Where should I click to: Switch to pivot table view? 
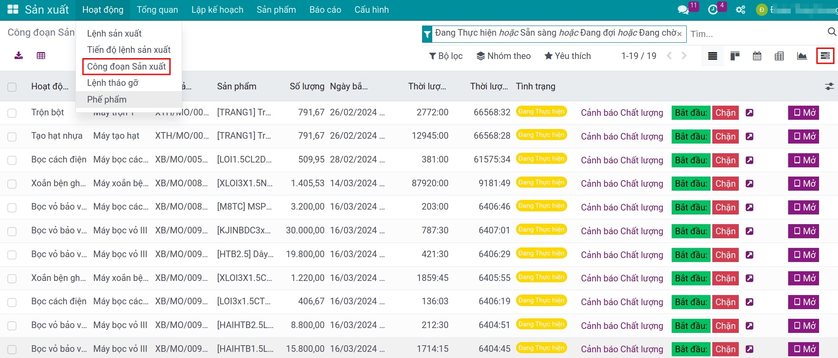click(779, 56)
